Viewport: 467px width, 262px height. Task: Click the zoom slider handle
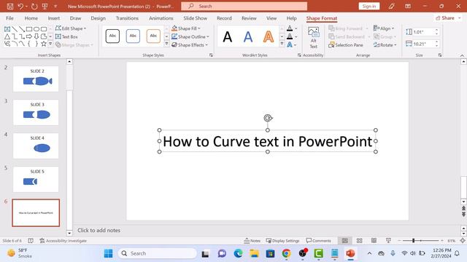pyautogui.click(x=414, y=241)
